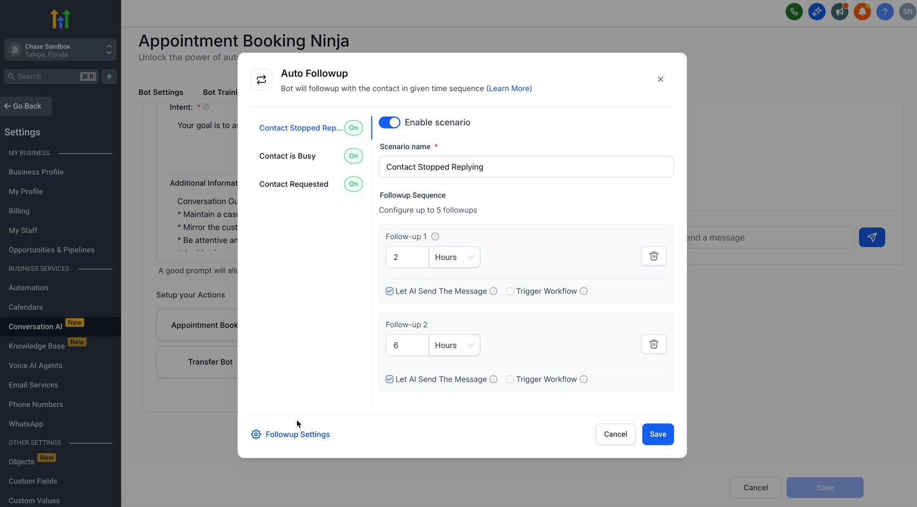The image size is (917, 507).
Task: Select Contact is Busy scenario
Action: [x=287, y=156]
